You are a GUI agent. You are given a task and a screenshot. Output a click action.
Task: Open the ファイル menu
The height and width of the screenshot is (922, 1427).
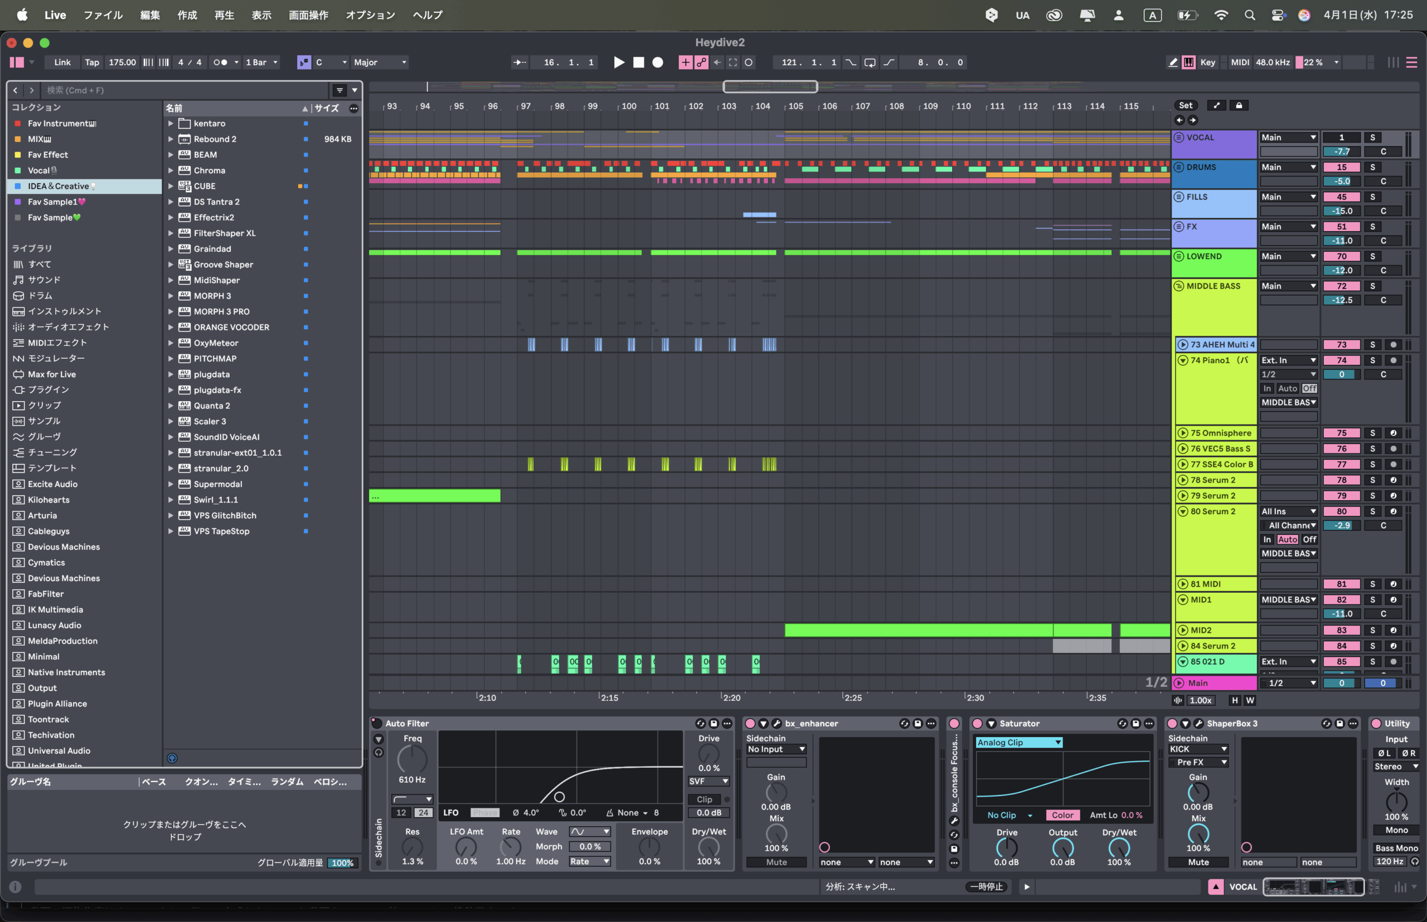(x=103, y=15)
